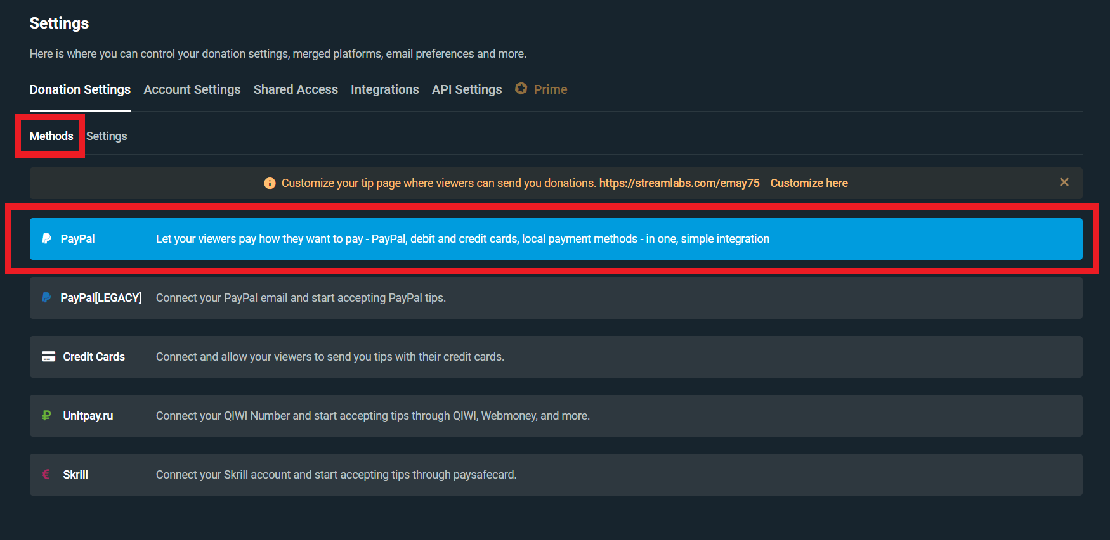Dismiss the tip page banner

tap(1064, 183)
